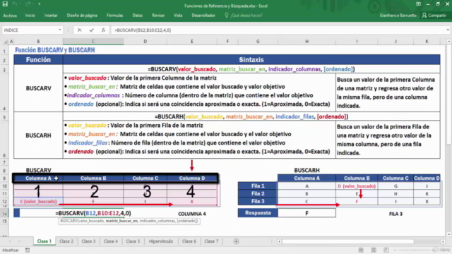Switch to Page Layout view icon
The image size is (452, 254).
point(374,250)
